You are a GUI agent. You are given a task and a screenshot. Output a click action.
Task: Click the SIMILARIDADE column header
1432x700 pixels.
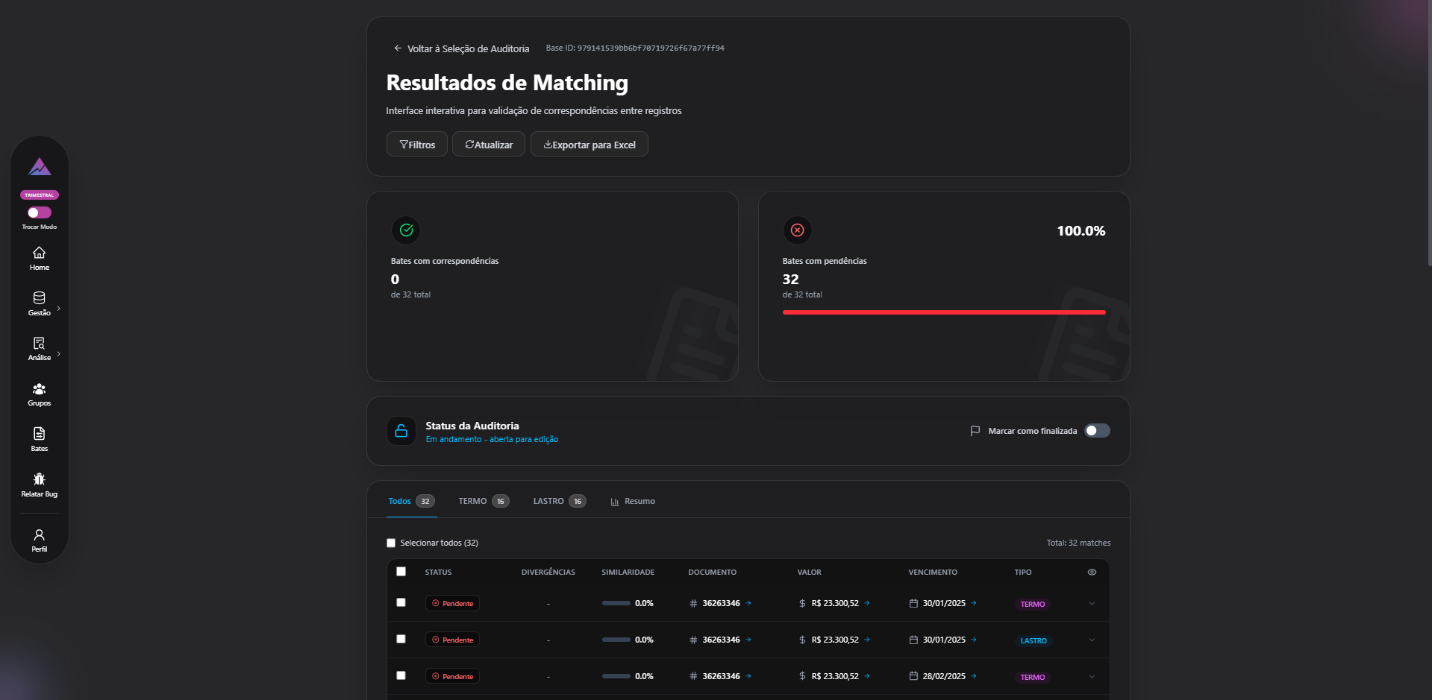[x=628, y=573]
